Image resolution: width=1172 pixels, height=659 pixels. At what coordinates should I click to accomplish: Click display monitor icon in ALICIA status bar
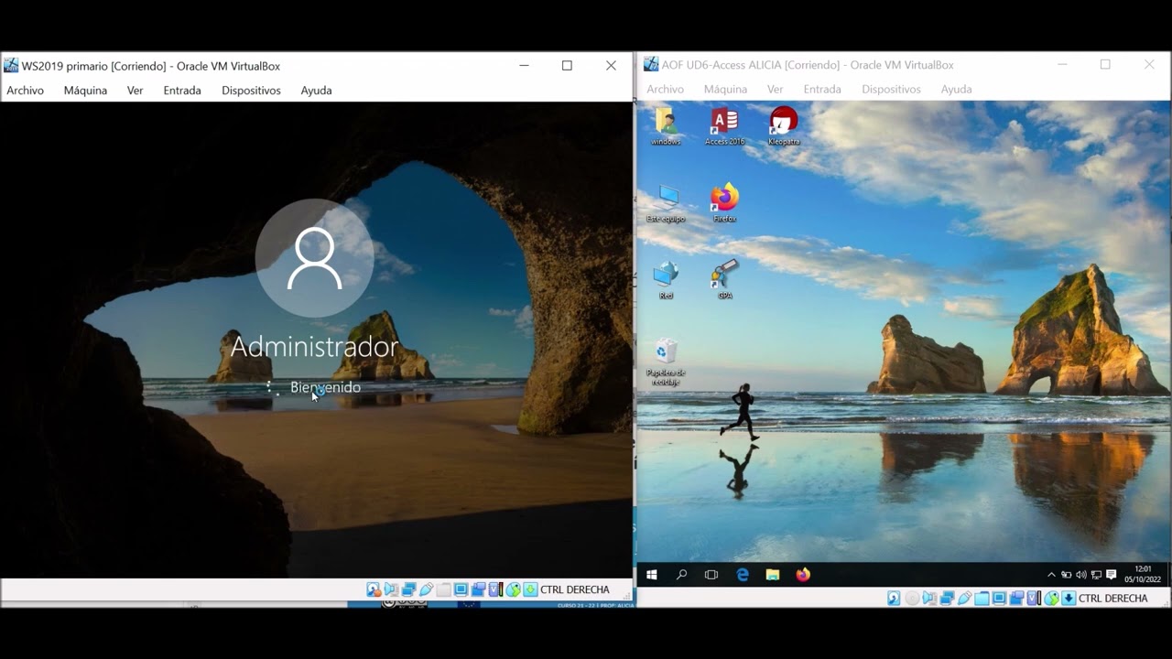pyautogui.click(x=1000, y=598)
